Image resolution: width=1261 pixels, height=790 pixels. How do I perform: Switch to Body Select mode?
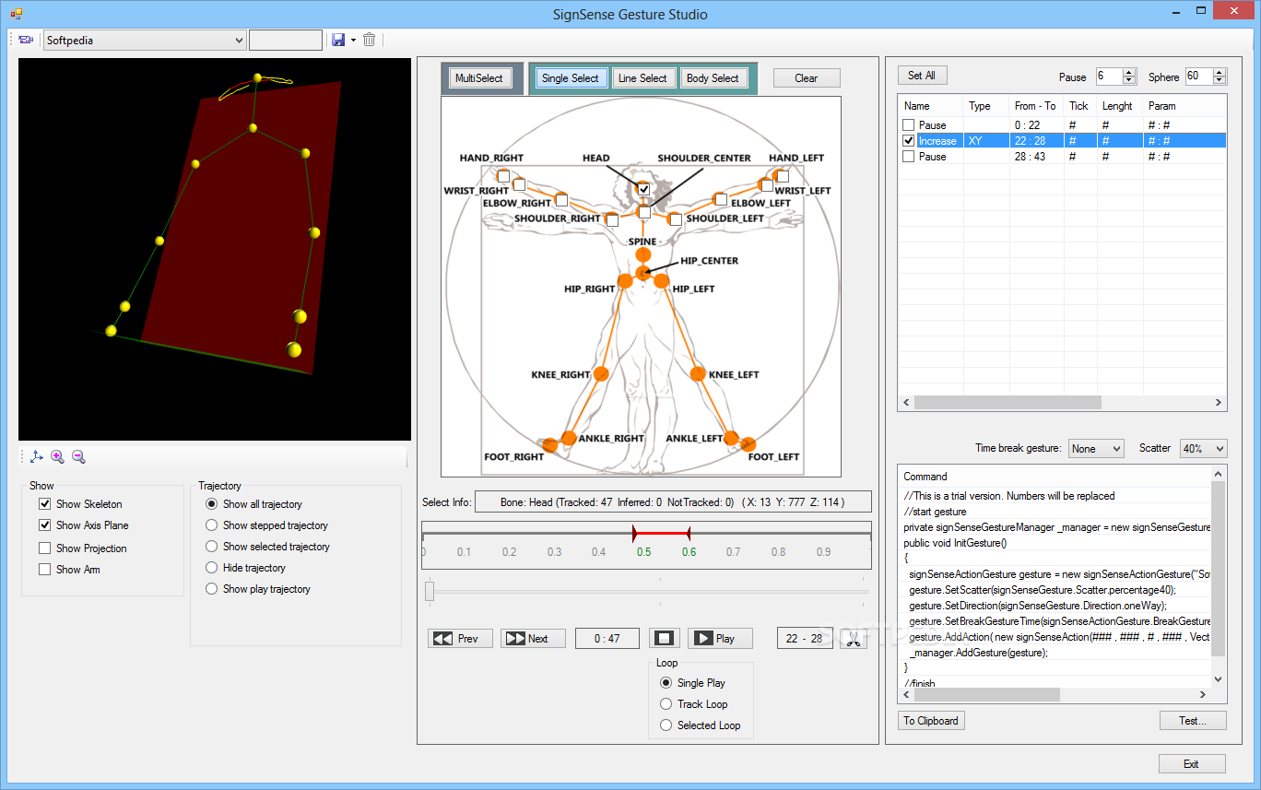point(713,78)
